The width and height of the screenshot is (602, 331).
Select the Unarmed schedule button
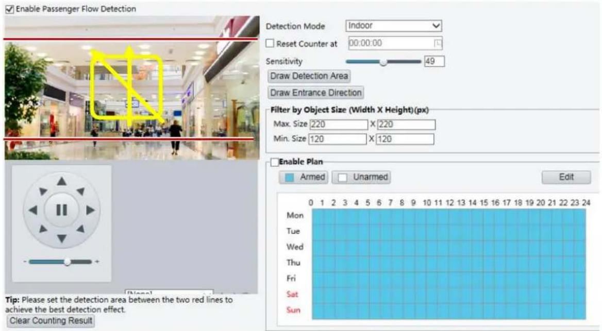pyautogui.click(x=361, y=177)
